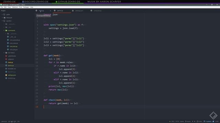Click in code line 'def check(memb, lvl):'
The width and height of the screenshot is (220, 123).
click(x=57, y=100)
